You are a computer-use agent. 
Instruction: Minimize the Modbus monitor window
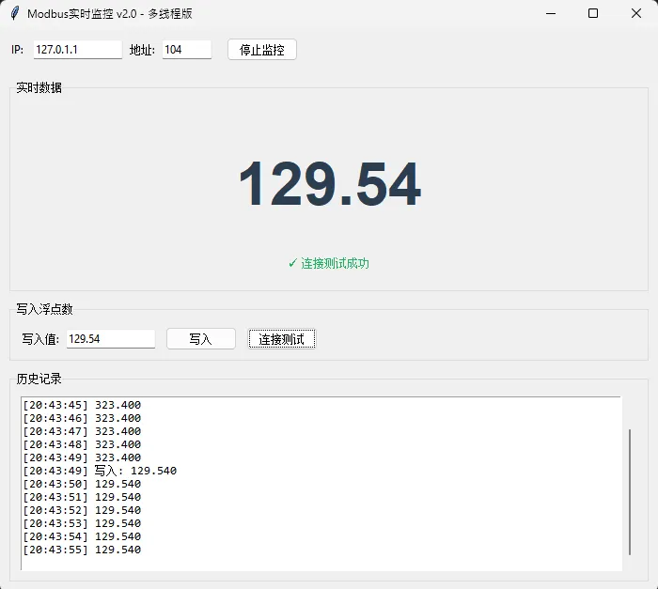(x=550, y=13)
